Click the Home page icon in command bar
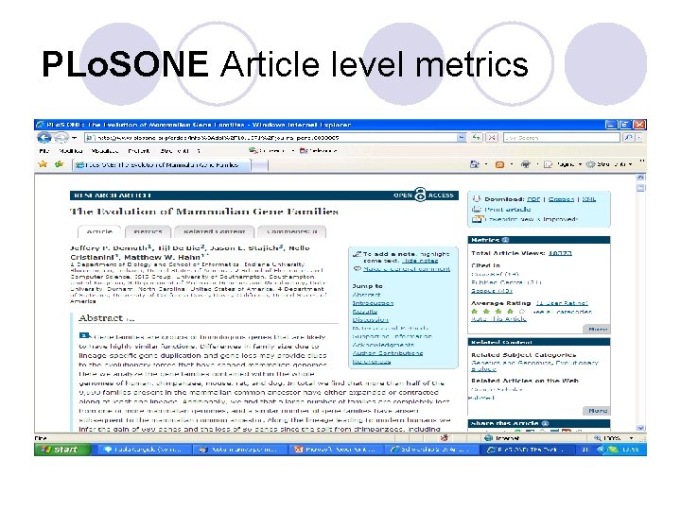The width and height of the screenshot is (681, 510). 474,164
